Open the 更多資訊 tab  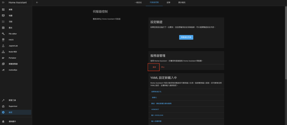point(182,3)
